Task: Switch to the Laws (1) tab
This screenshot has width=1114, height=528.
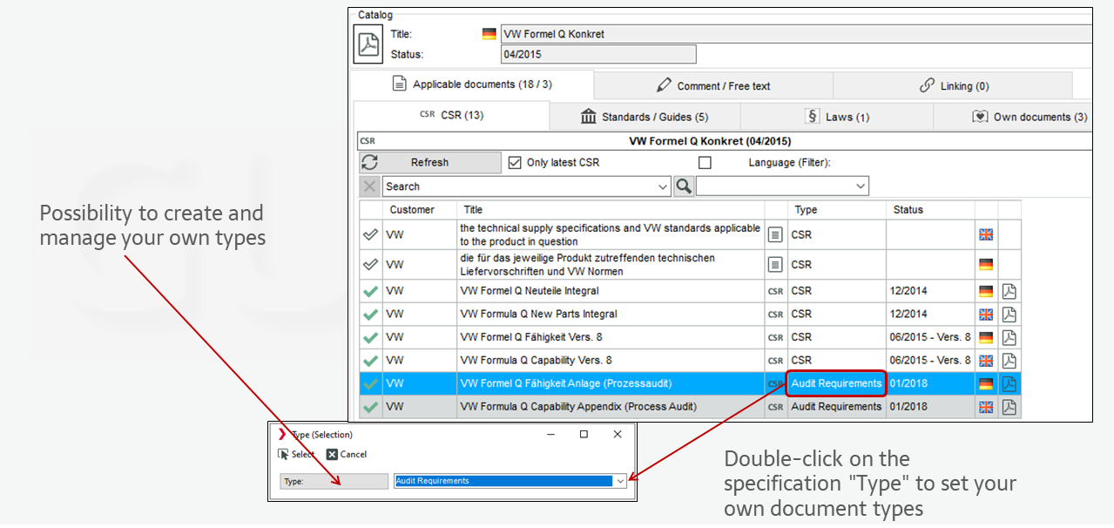Action: click(837, 117)
